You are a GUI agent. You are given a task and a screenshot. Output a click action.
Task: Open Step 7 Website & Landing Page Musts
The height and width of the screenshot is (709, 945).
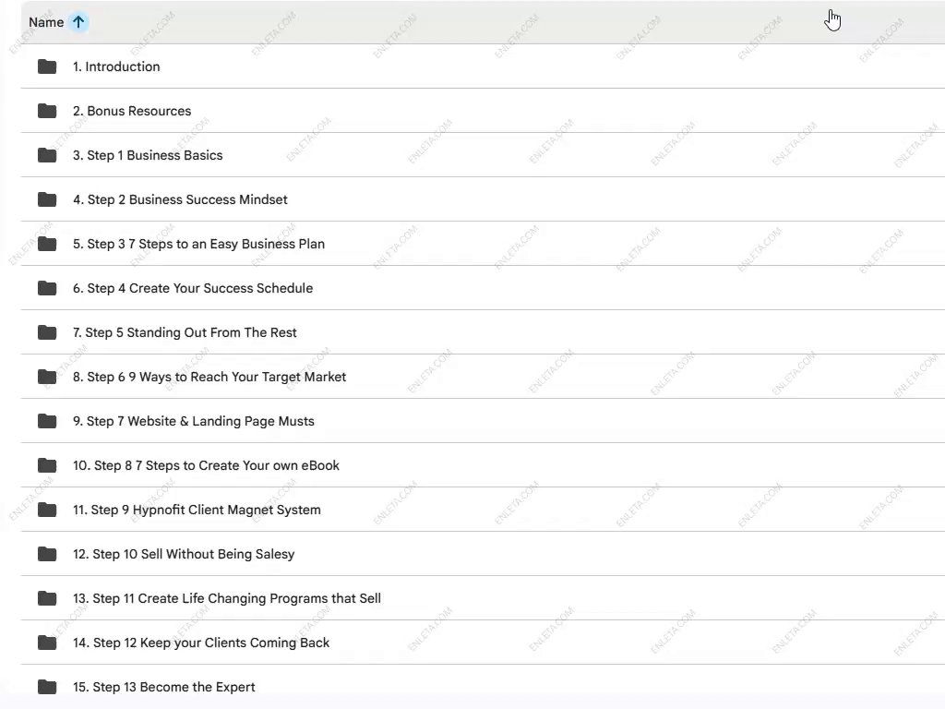[194, 421]
